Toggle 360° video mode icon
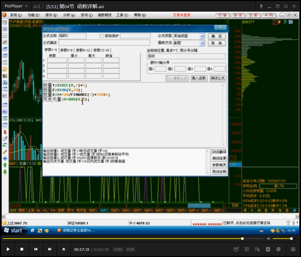This screenshot has height=257, width=301. (x=236, y=249)
